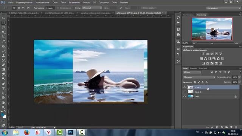Toggle lock image pixels brush icon
The image size is (242, 136).
199,82
